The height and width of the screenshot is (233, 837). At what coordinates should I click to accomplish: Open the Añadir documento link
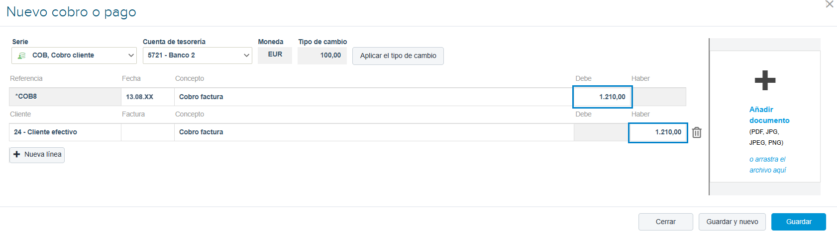(x=769, y=115)
